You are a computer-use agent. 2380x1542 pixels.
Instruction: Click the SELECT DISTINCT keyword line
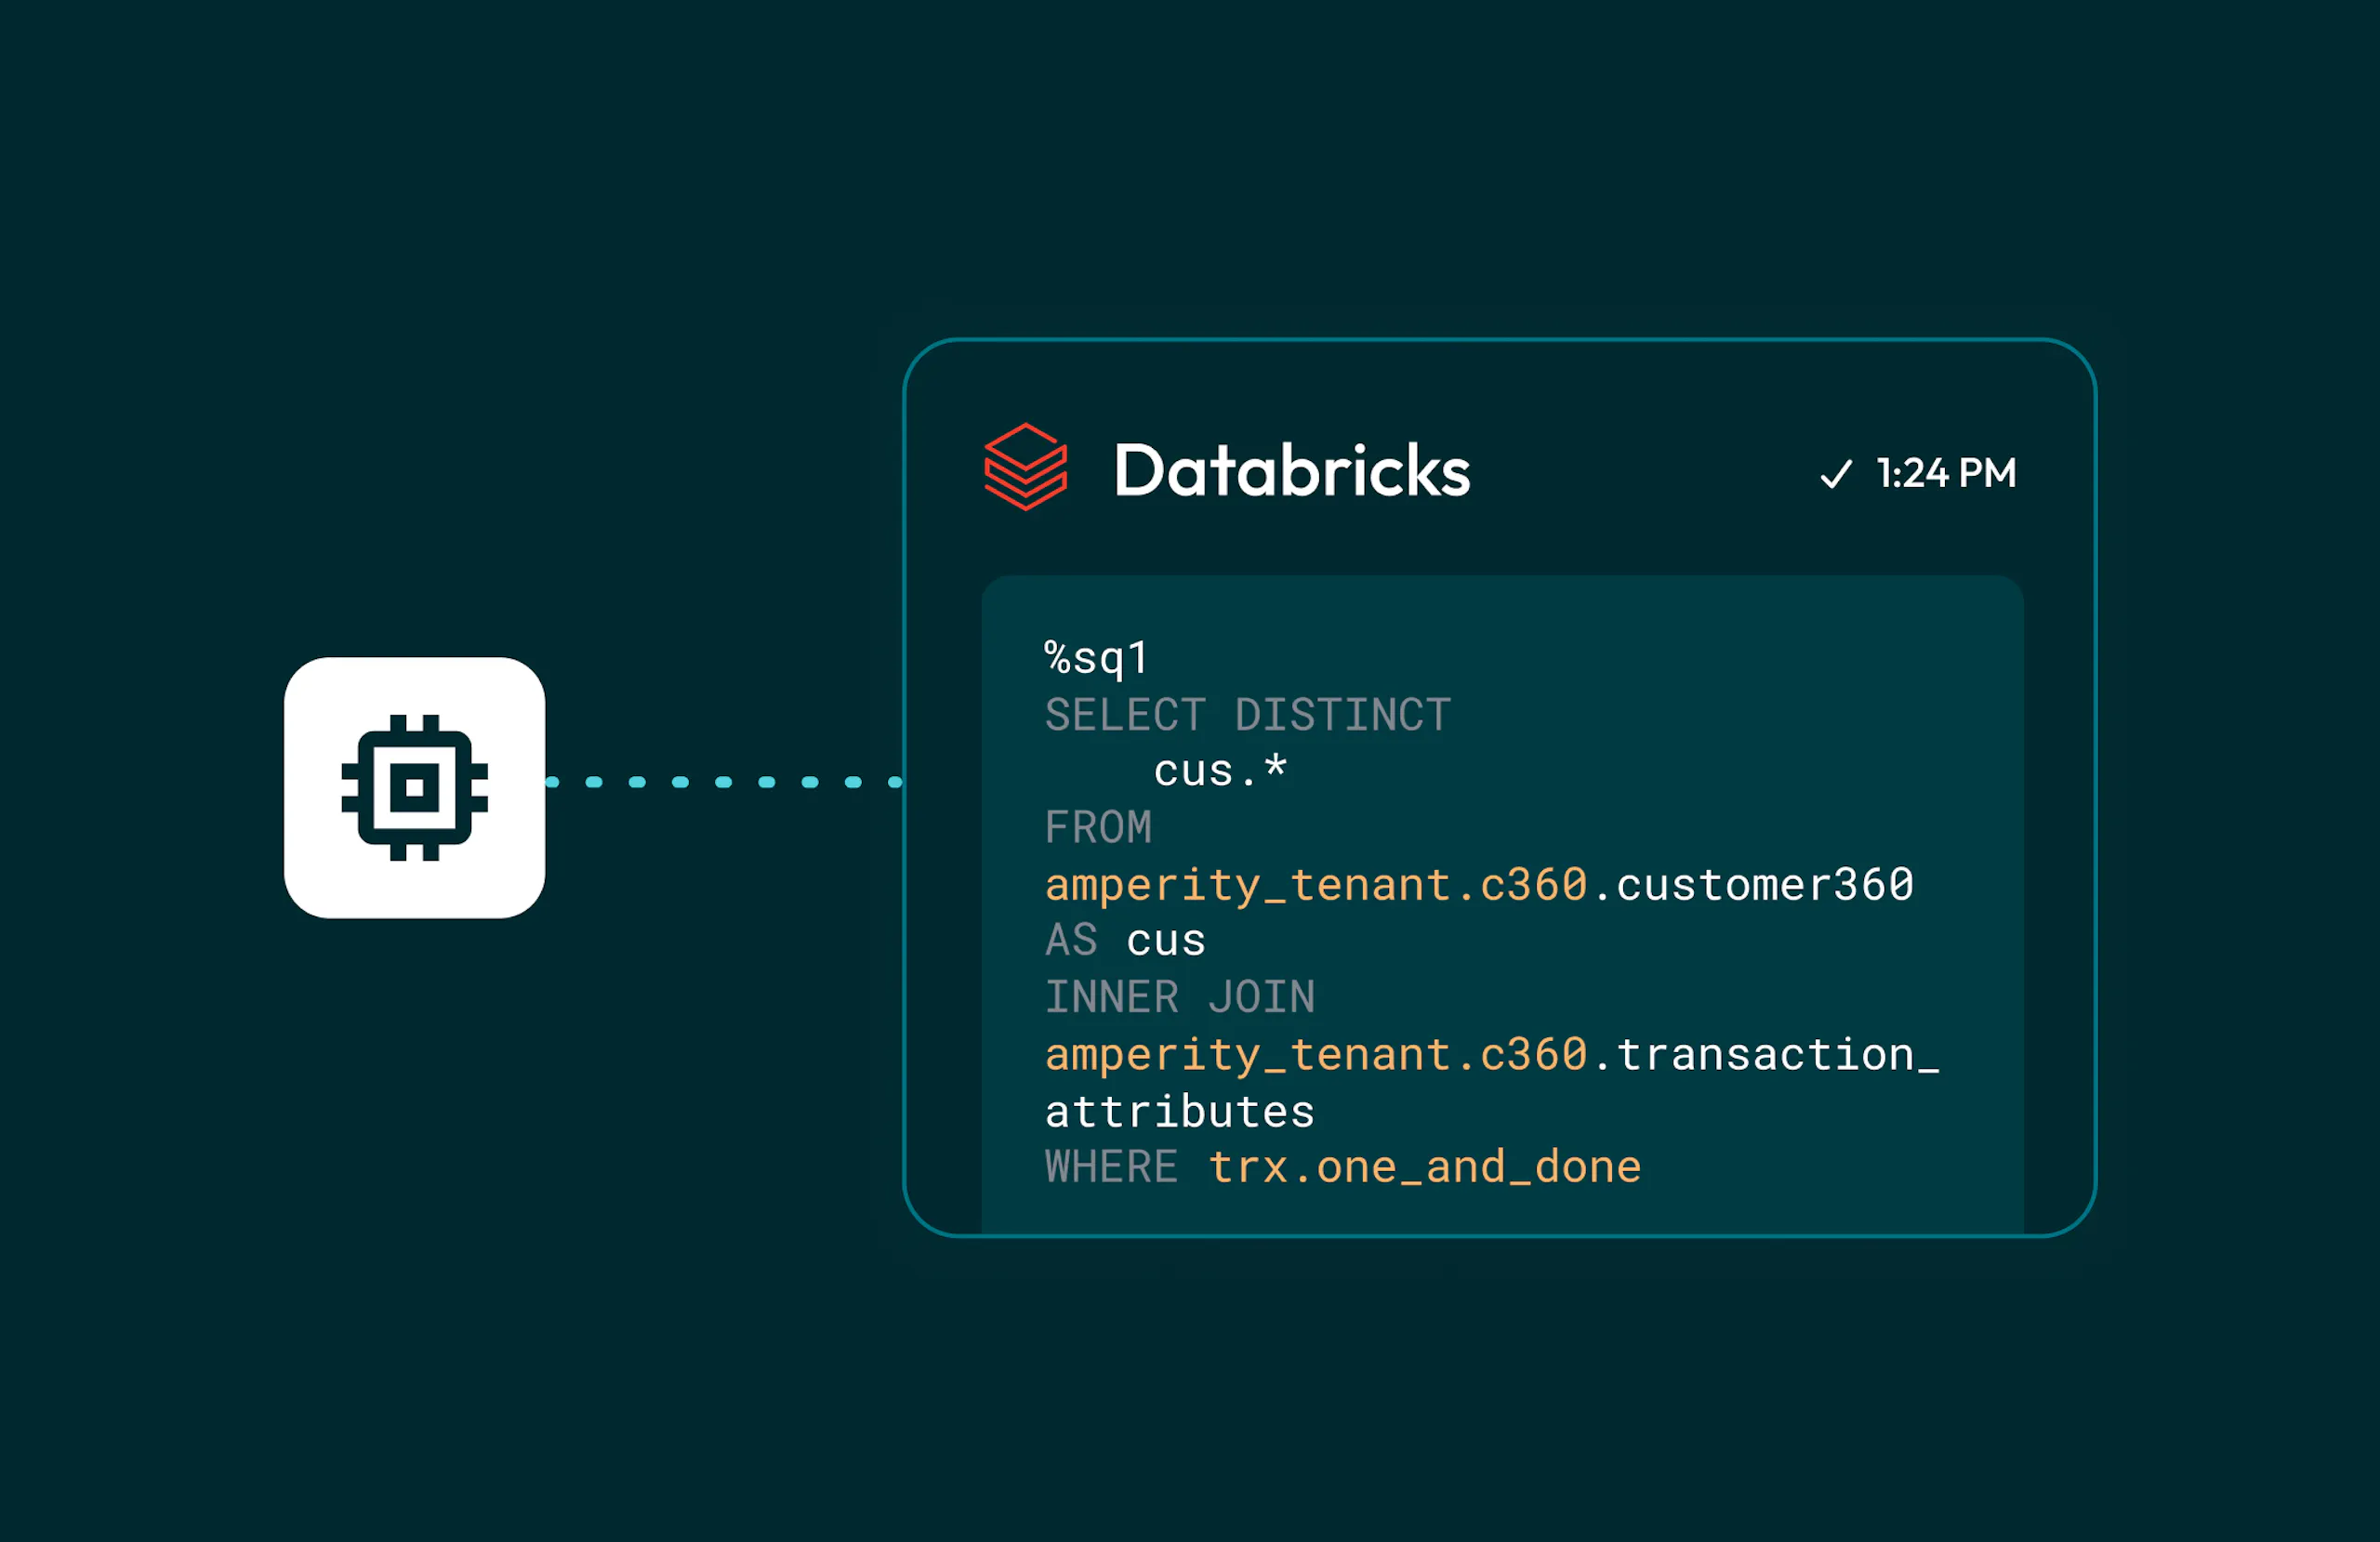pos(1247,715)
